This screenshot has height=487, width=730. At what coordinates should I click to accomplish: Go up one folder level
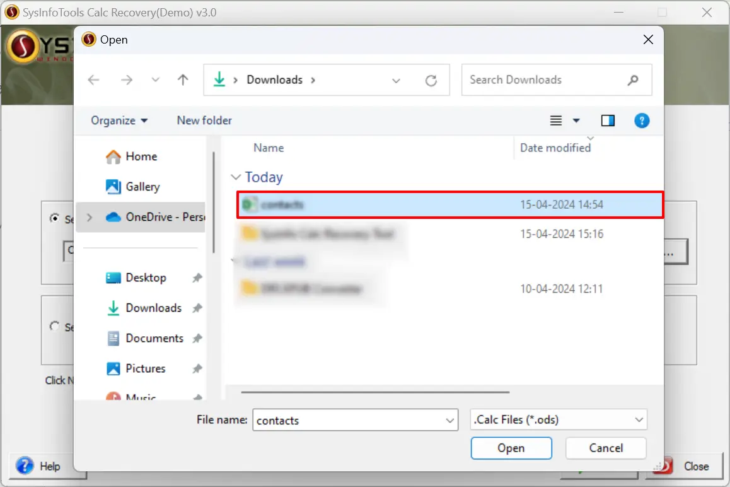coord(183,80)
